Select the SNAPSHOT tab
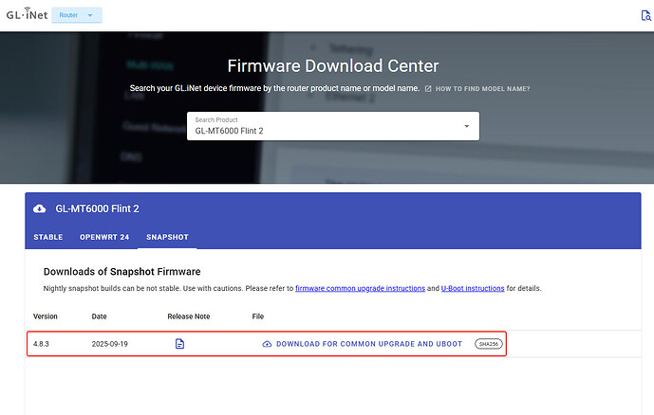The image size is (654, 415). pyautogui.click(x=166, y=235)
